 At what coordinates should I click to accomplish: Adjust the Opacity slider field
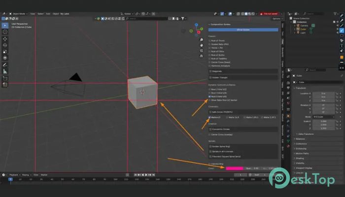(252, 168)
